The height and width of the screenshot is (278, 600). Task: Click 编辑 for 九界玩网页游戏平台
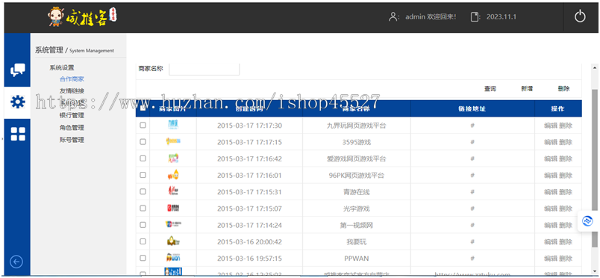coord(551,126)
